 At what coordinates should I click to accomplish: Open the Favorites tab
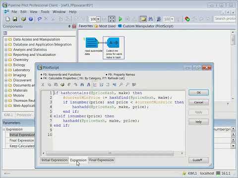[x=86, y=26]
